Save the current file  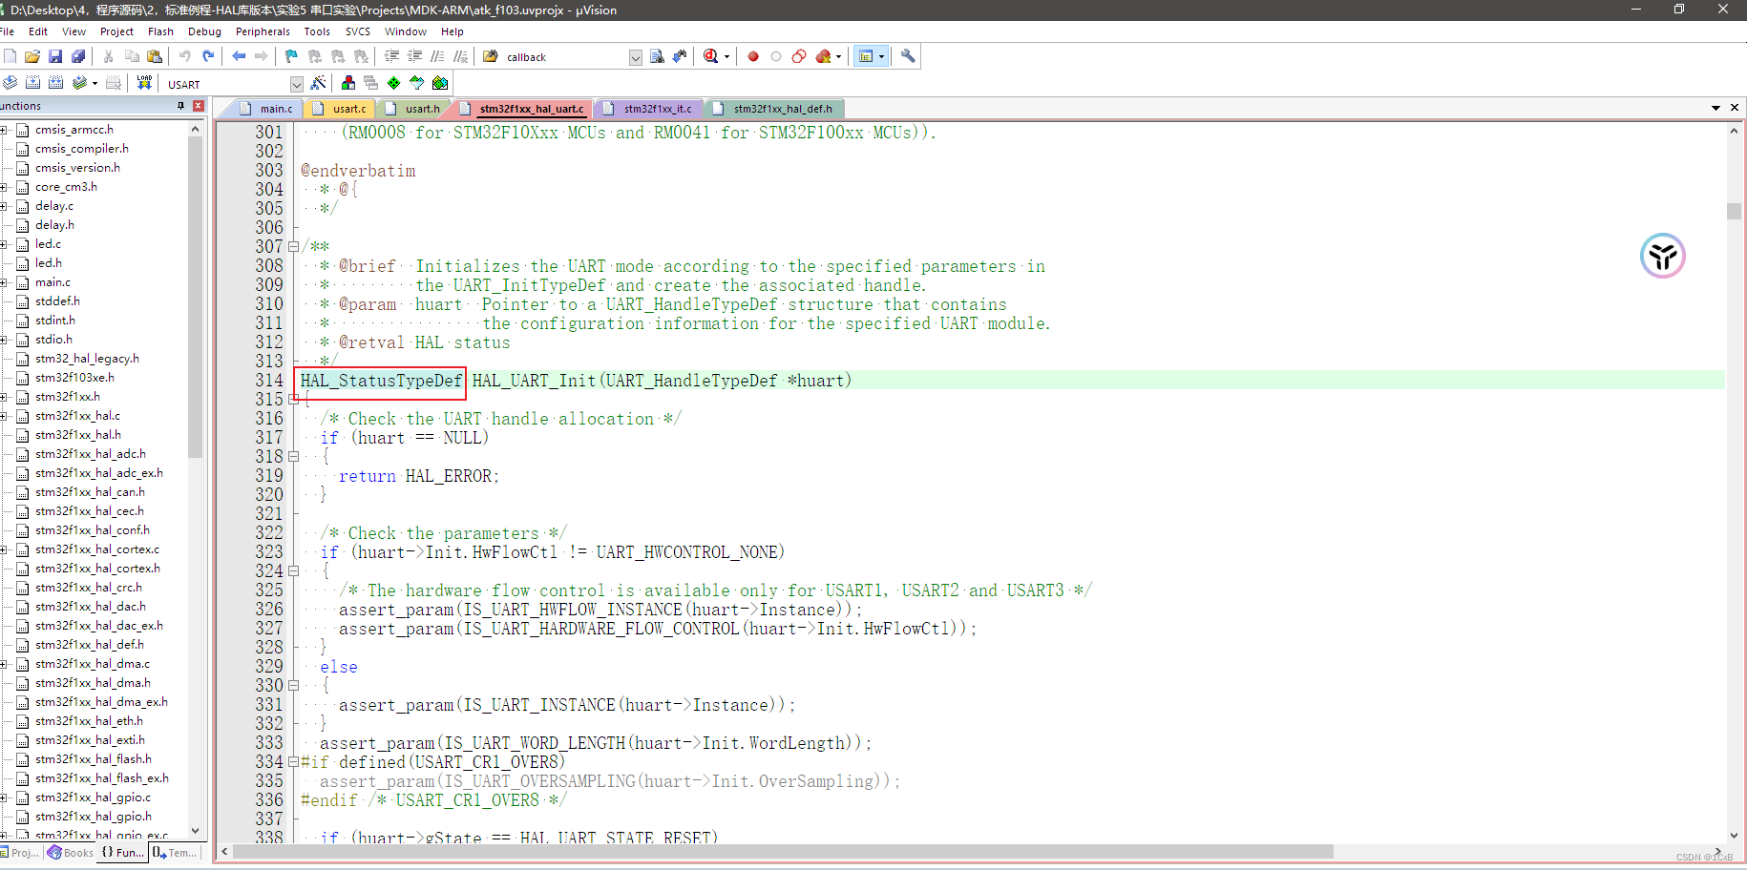pyautogui.click(x=55, y=56)
